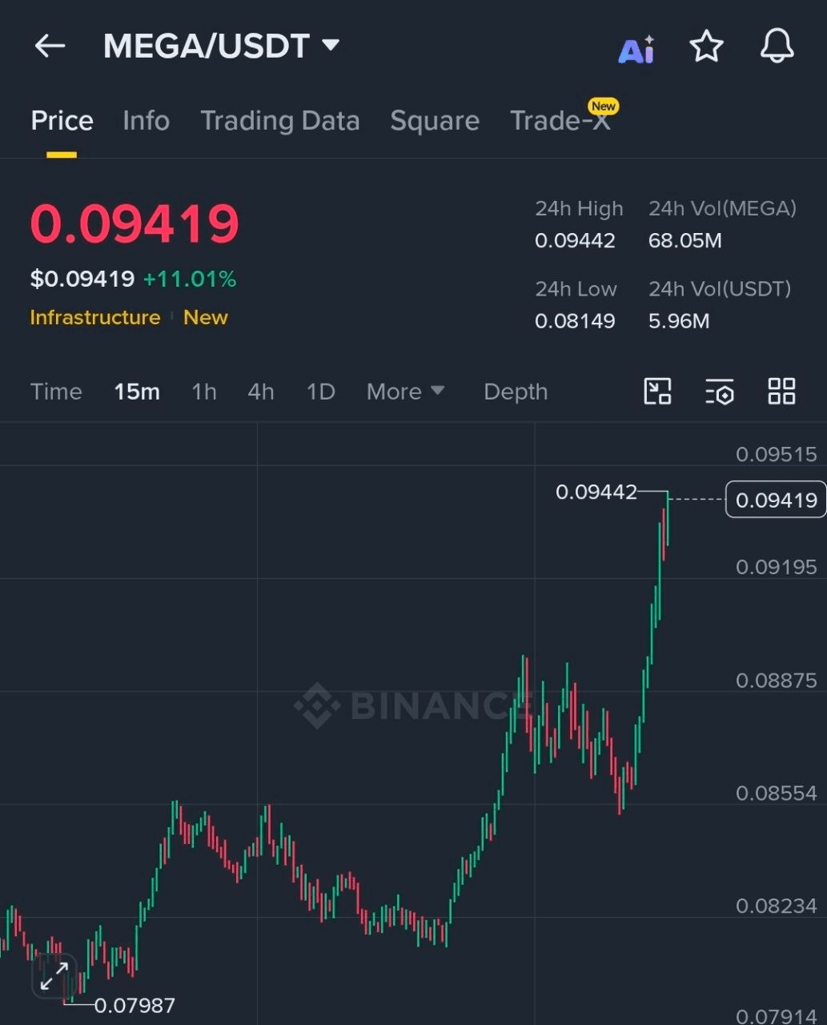This screenshot has width=827, height=1025.
Task: Select the Time chart interval
Action: coord(56,392)
